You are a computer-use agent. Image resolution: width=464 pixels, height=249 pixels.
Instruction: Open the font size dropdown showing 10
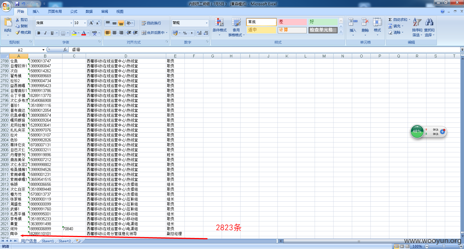(x=85, y=23)
